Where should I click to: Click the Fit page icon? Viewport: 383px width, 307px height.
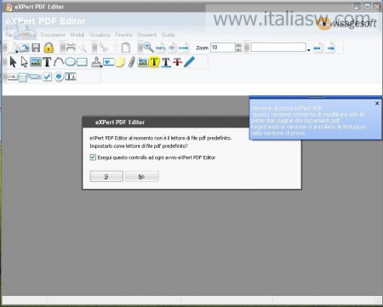pyautogui.click(x=172, y=48)
